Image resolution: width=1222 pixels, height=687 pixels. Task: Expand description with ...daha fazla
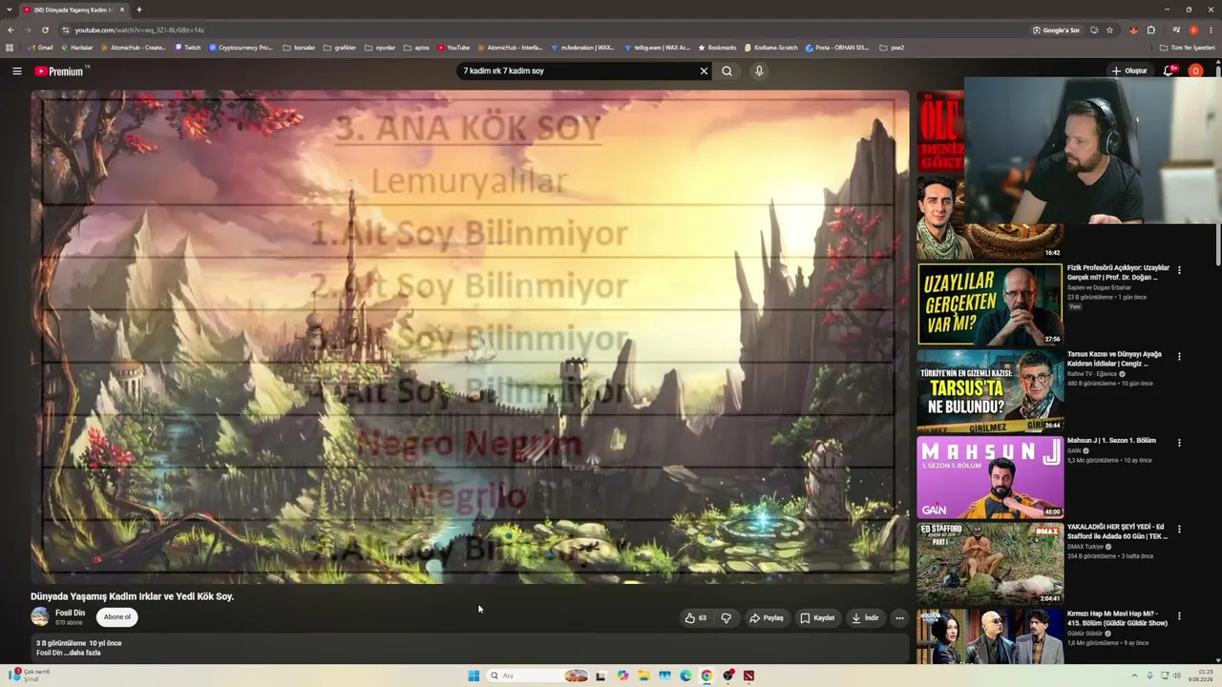pos(83,653)
